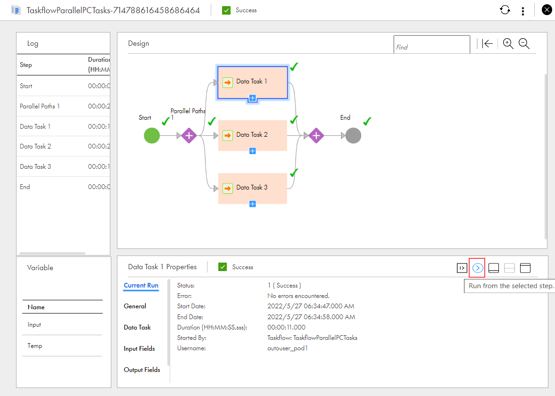Select the Start row in Log

point(63,86)
